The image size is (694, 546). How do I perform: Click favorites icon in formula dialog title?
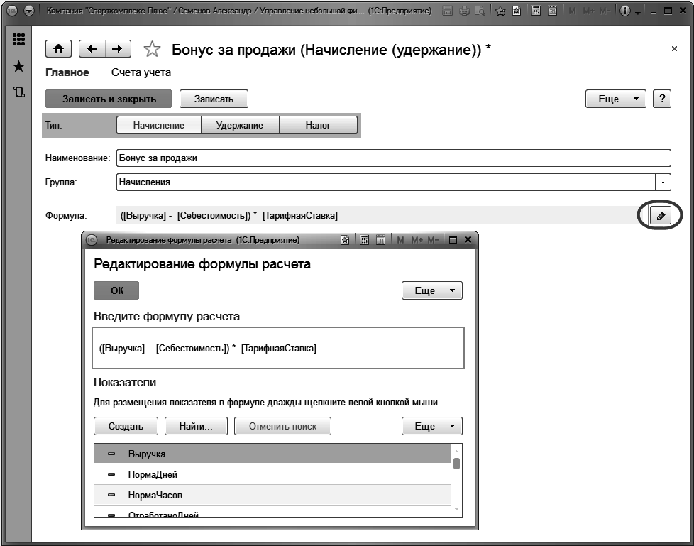[345, 240]
